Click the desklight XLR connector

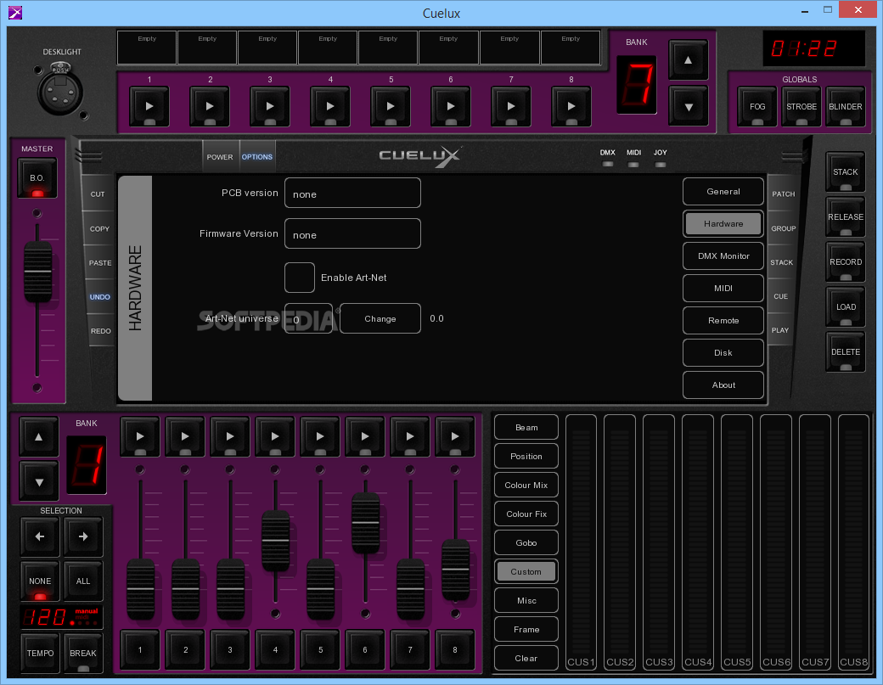click(59, 92)
